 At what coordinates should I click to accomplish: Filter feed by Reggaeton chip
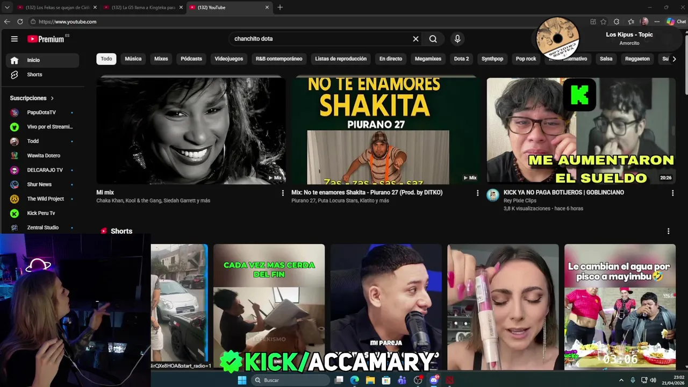[x=637, y=59]
